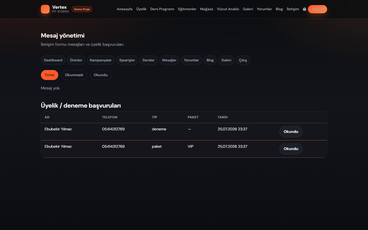The image size is (368, 230).
Task: Open the Dersler admin section
Action: coord(148,60)
